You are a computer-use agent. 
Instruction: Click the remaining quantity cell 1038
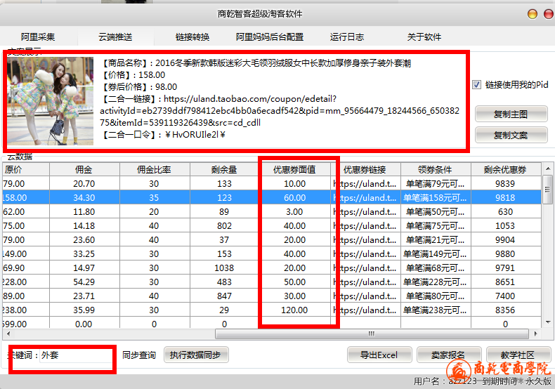coord(224,268)
